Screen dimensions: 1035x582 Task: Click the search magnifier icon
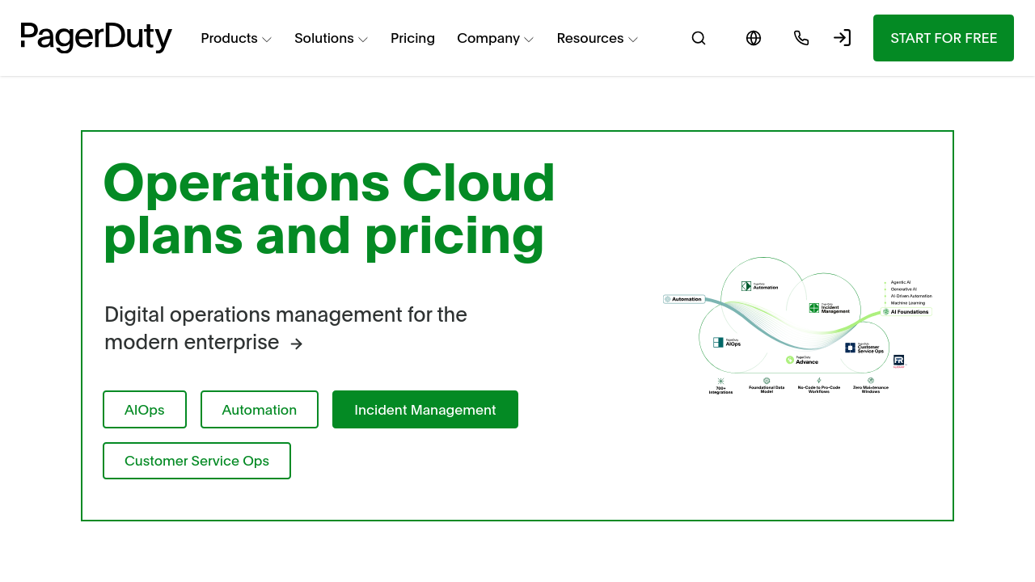(x=699, y=38)
